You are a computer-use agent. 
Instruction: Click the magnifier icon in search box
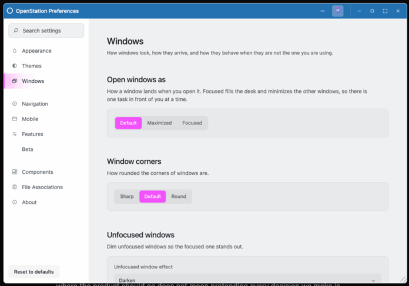[x=16, y=31]
